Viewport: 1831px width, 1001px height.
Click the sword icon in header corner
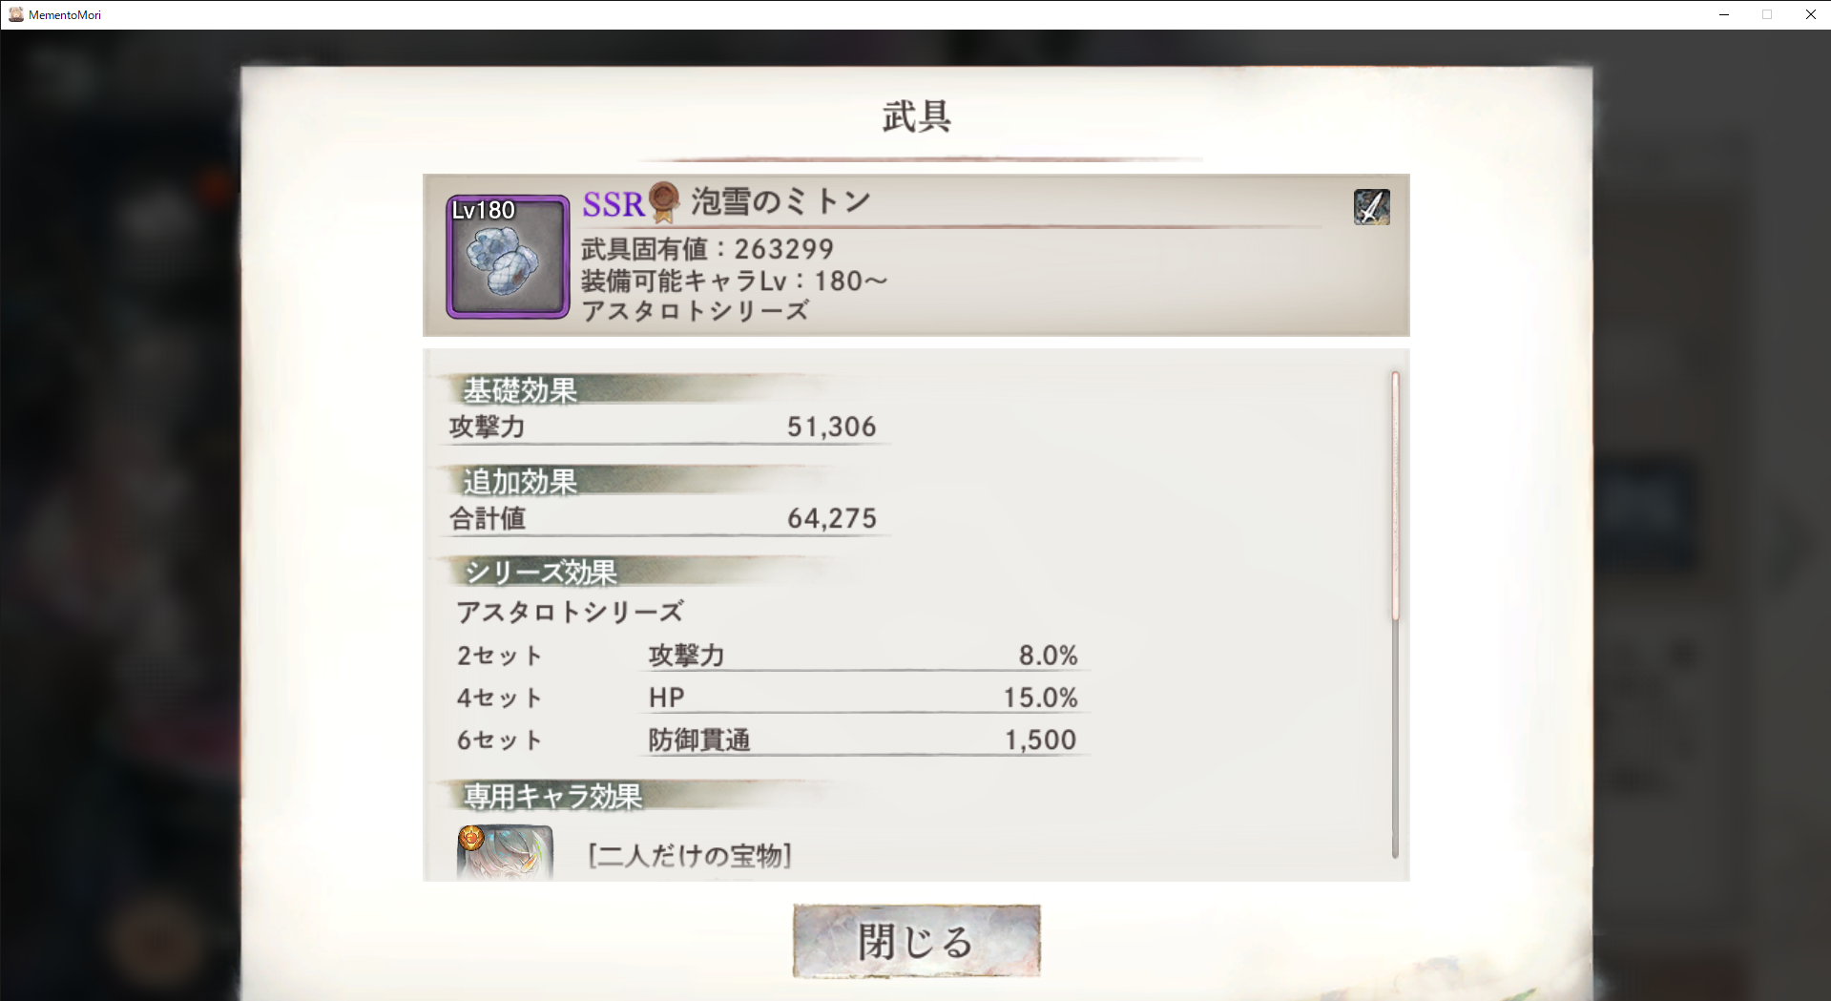point(1371,206)
